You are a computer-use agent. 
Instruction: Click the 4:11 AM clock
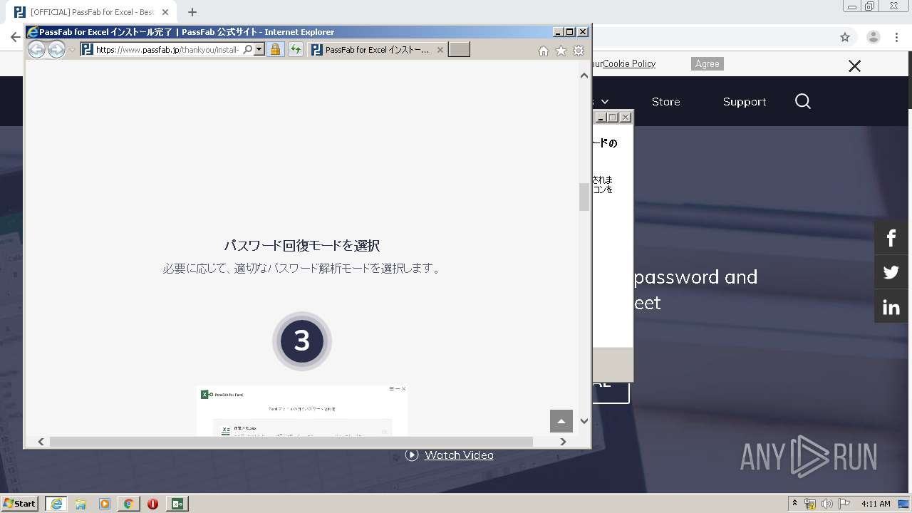pyautogui.click(x=876, y=504)
